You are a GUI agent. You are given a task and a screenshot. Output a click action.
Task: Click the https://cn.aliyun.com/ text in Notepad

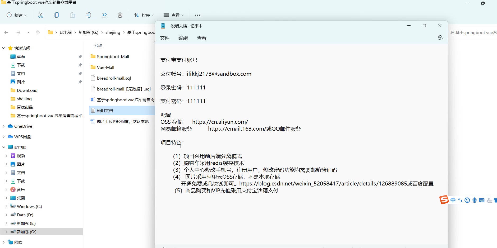click(x=220, y=122)
